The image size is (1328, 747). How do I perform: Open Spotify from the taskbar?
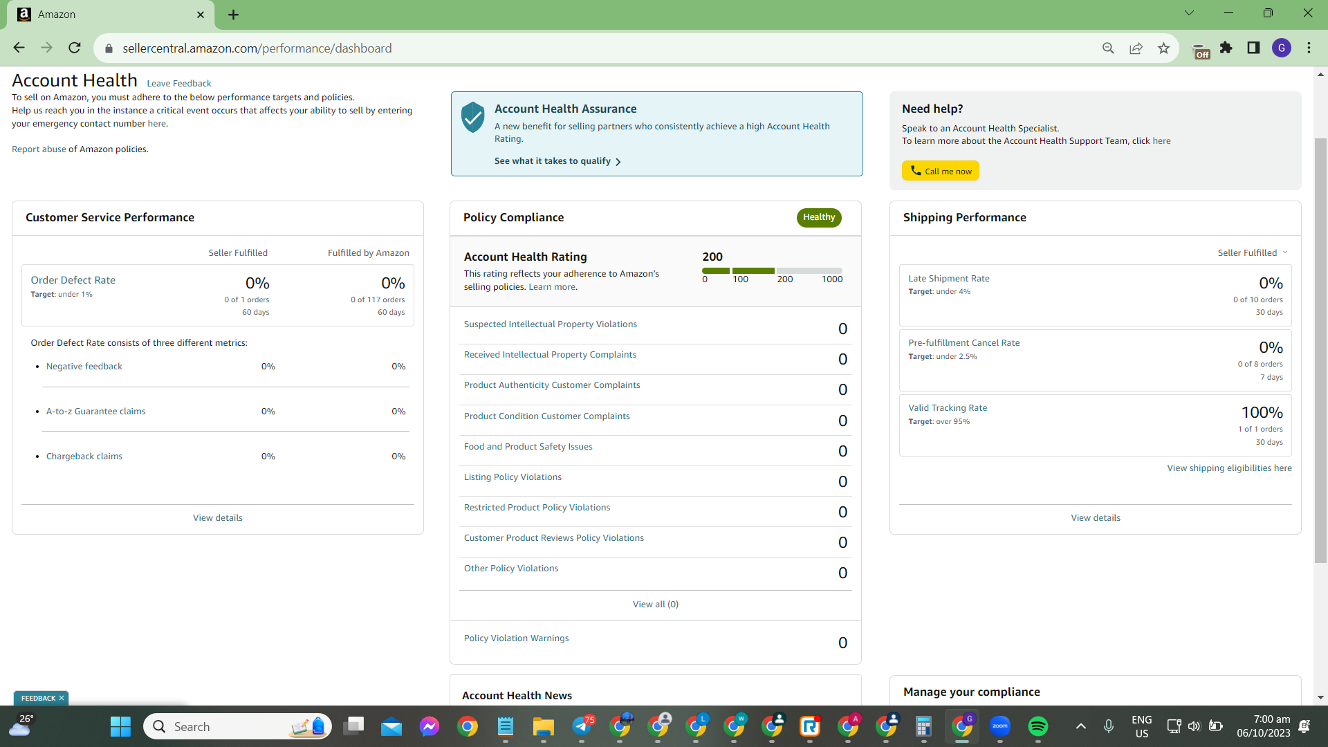point(1038,726)
